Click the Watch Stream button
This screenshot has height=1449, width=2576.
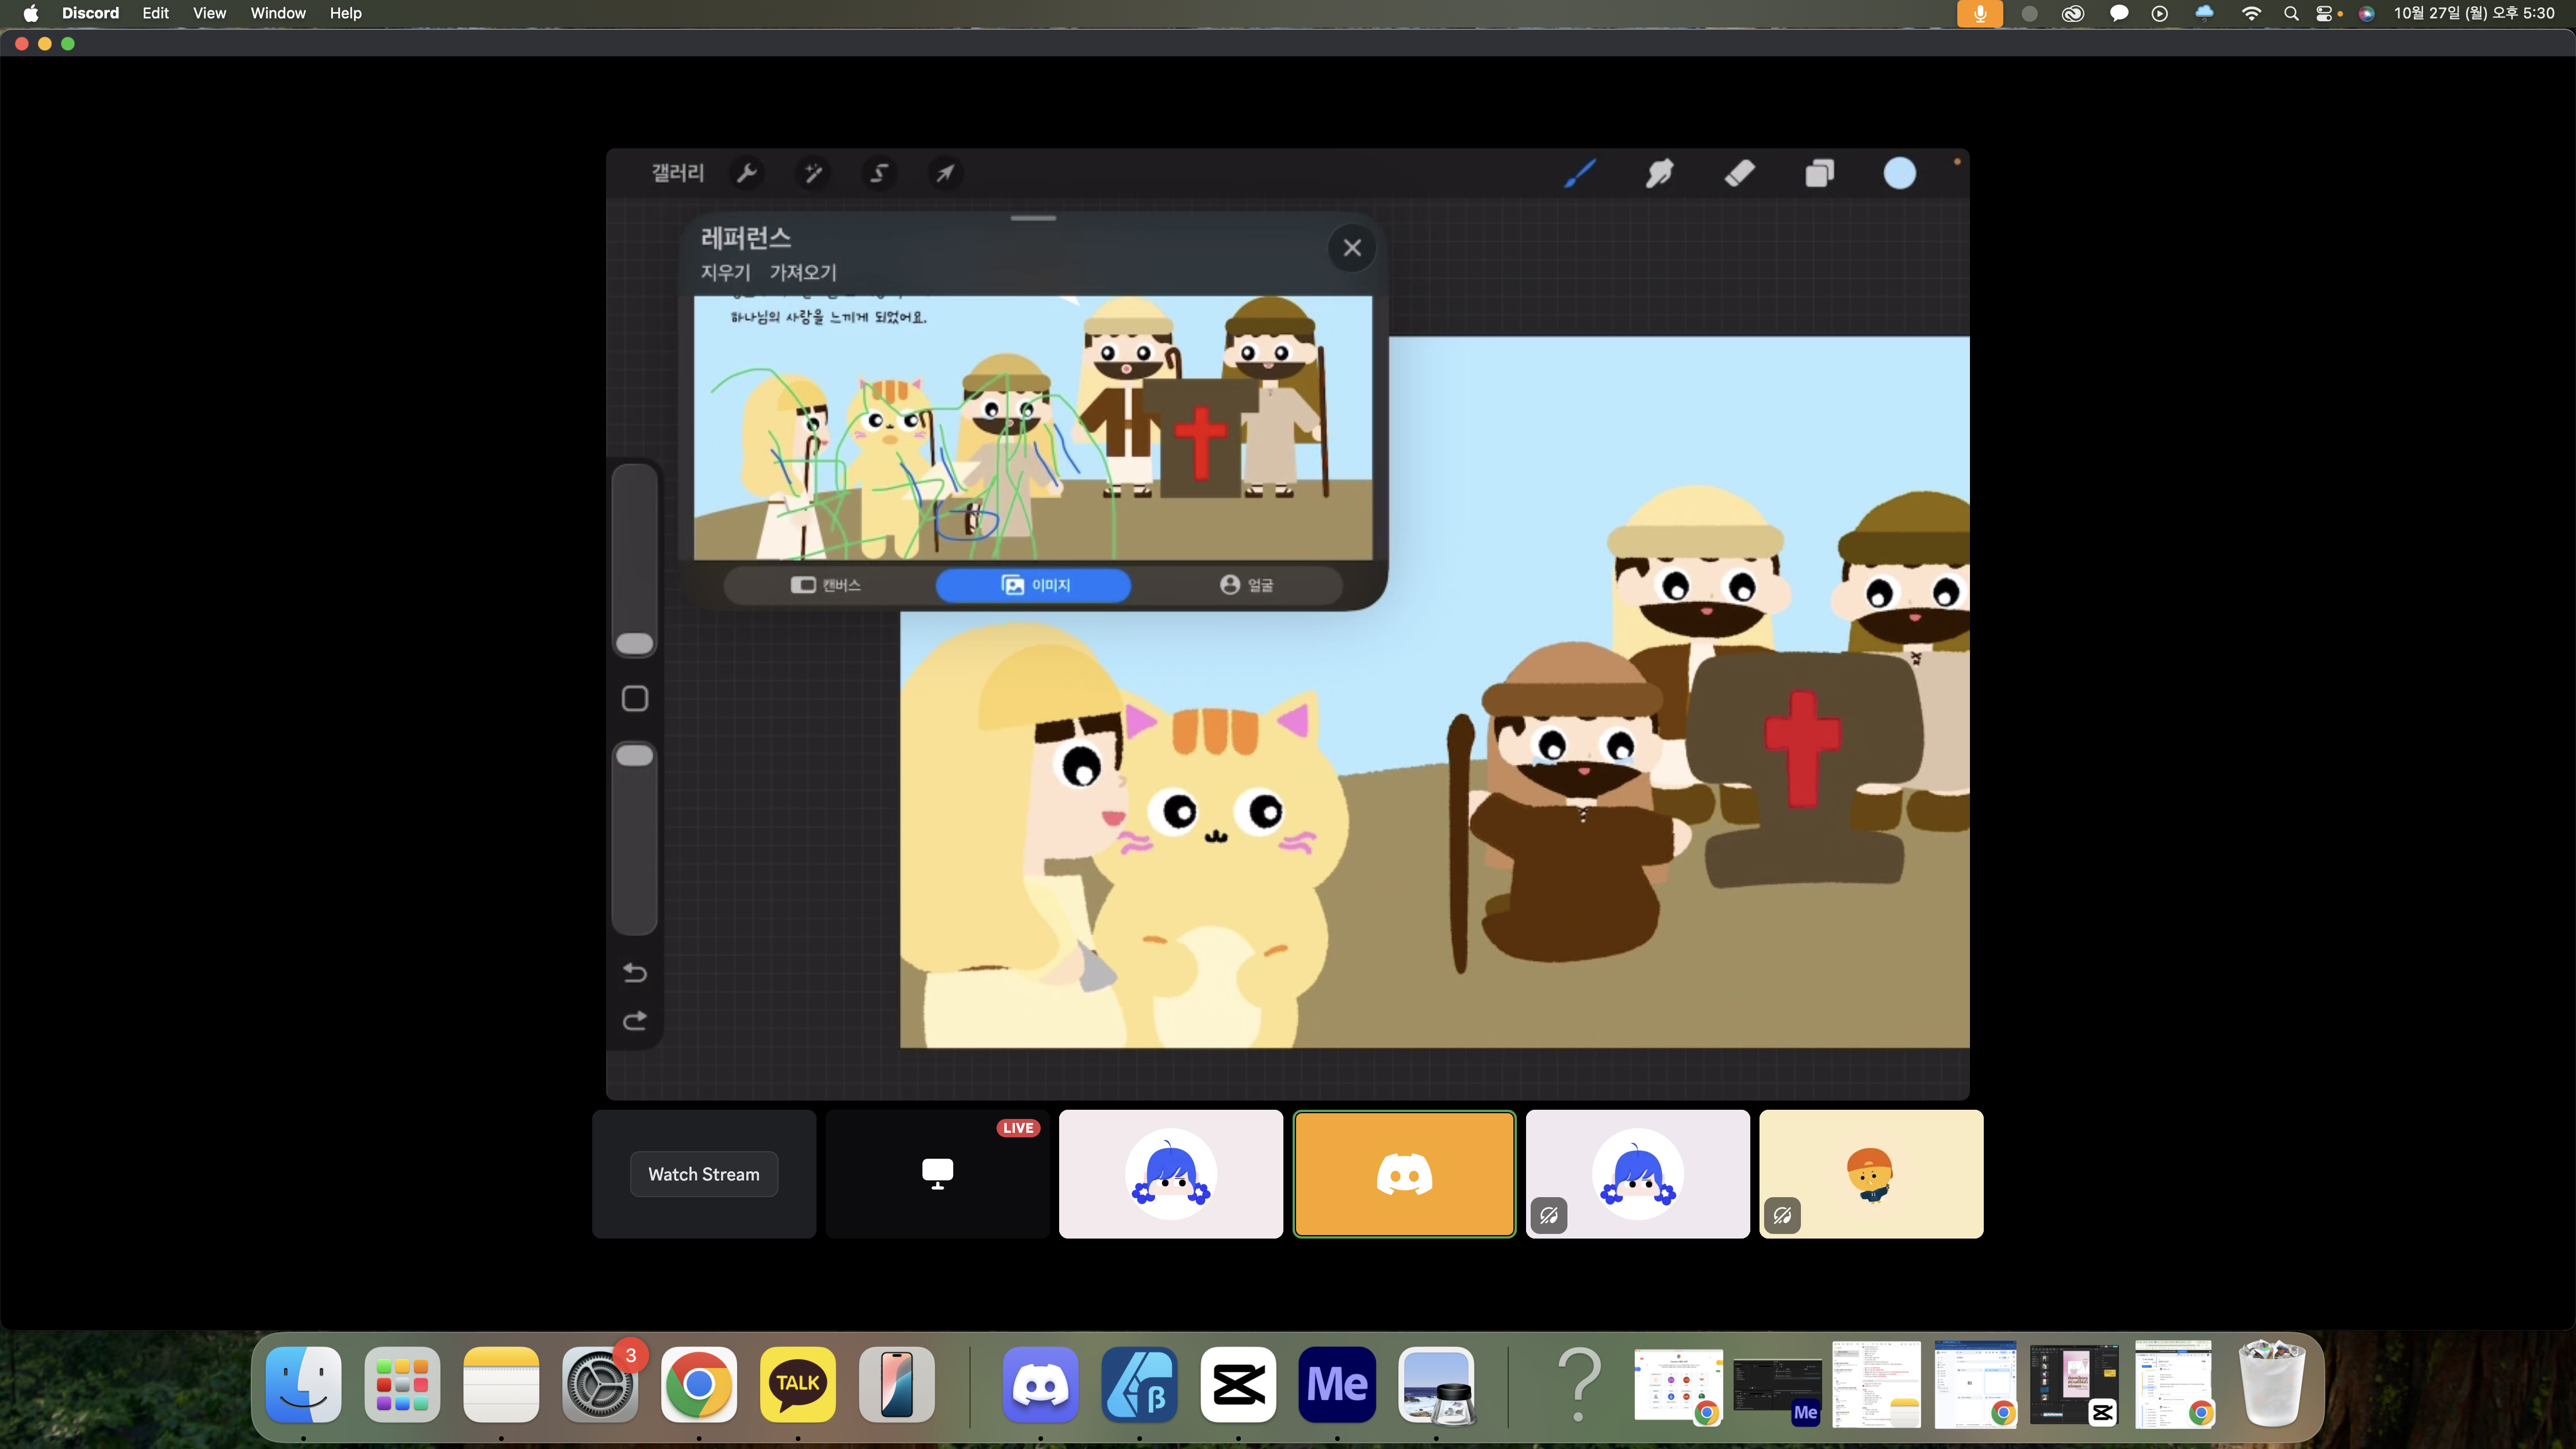coord(704,1174)
